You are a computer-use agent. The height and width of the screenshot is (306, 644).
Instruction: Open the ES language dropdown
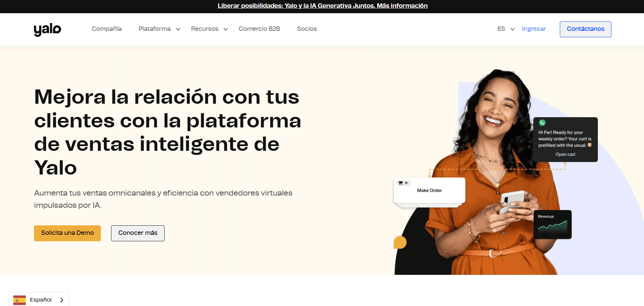(506, 29)
